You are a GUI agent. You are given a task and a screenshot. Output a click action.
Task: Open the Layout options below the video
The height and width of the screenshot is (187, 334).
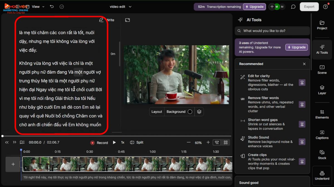[x=157, y=112]
